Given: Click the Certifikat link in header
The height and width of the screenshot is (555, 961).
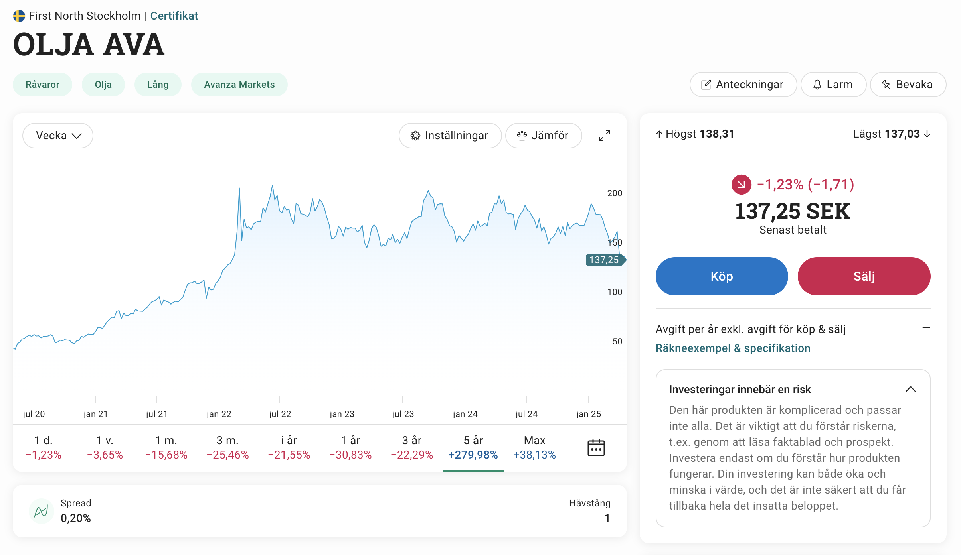Looking at the screenshot, I should point(174,16).
